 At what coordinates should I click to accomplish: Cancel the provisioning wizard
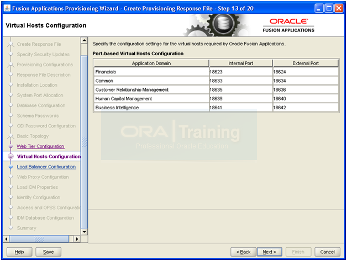pos(327,252)
